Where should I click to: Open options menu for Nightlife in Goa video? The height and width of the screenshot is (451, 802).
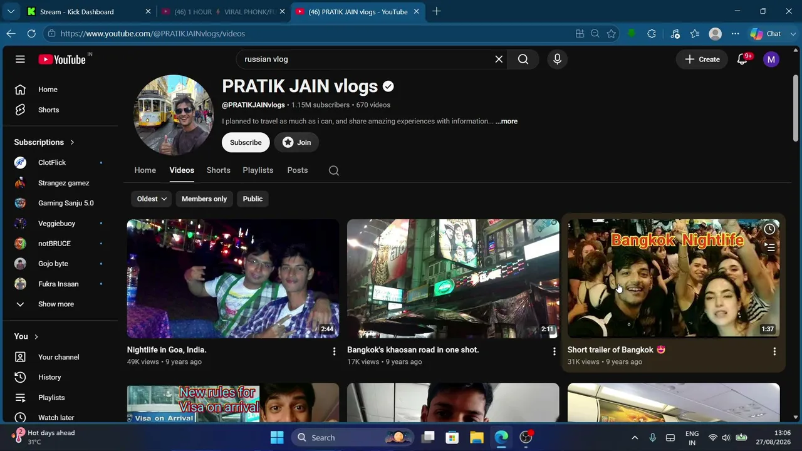click(334, 351)
